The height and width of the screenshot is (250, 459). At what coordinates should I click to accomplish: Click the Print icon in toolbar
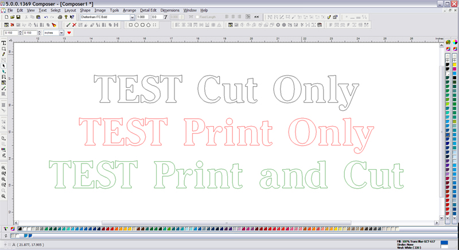(x=60, y=17)
